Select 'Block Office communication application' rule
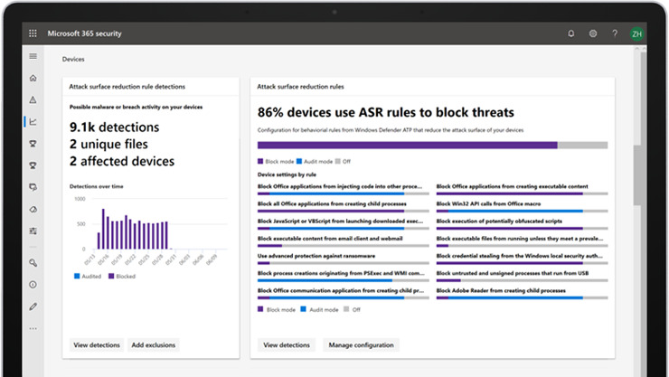Viewport: 669px width, 377px height. pyautogui.click(x=341, y=291)
